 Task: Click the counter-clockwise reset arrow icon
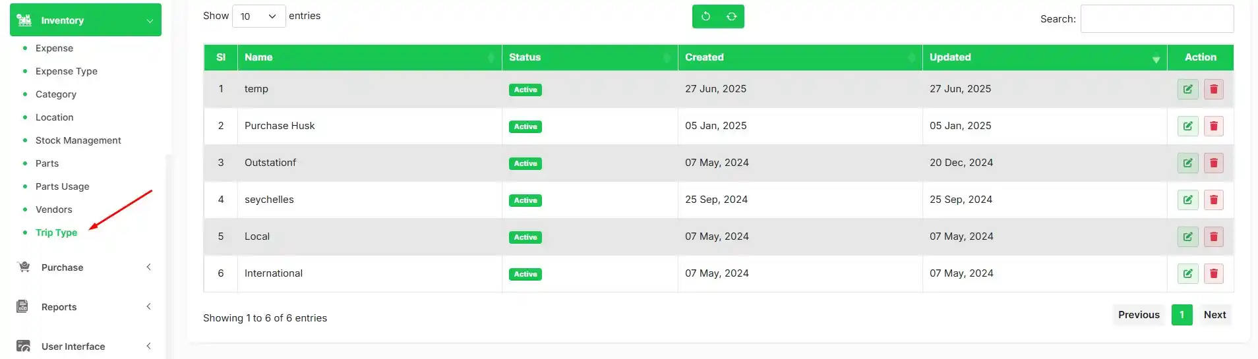tap(705, 16)
